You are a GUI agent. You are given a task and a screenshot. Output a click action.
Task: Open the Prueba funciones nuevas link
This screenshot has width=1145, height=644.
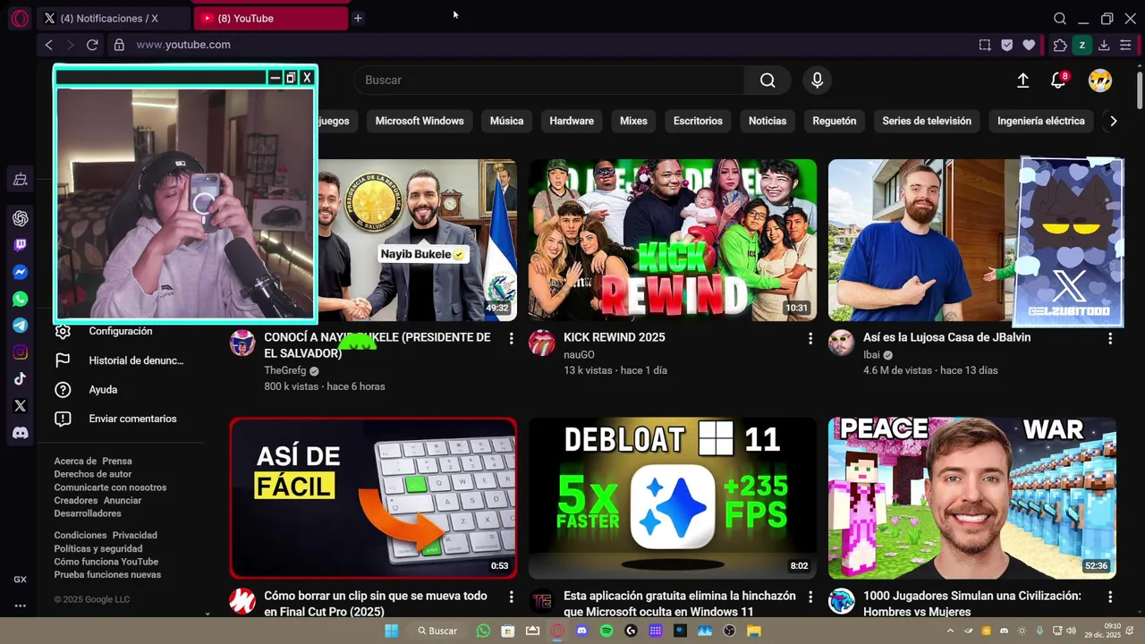[x=107, y=574]
